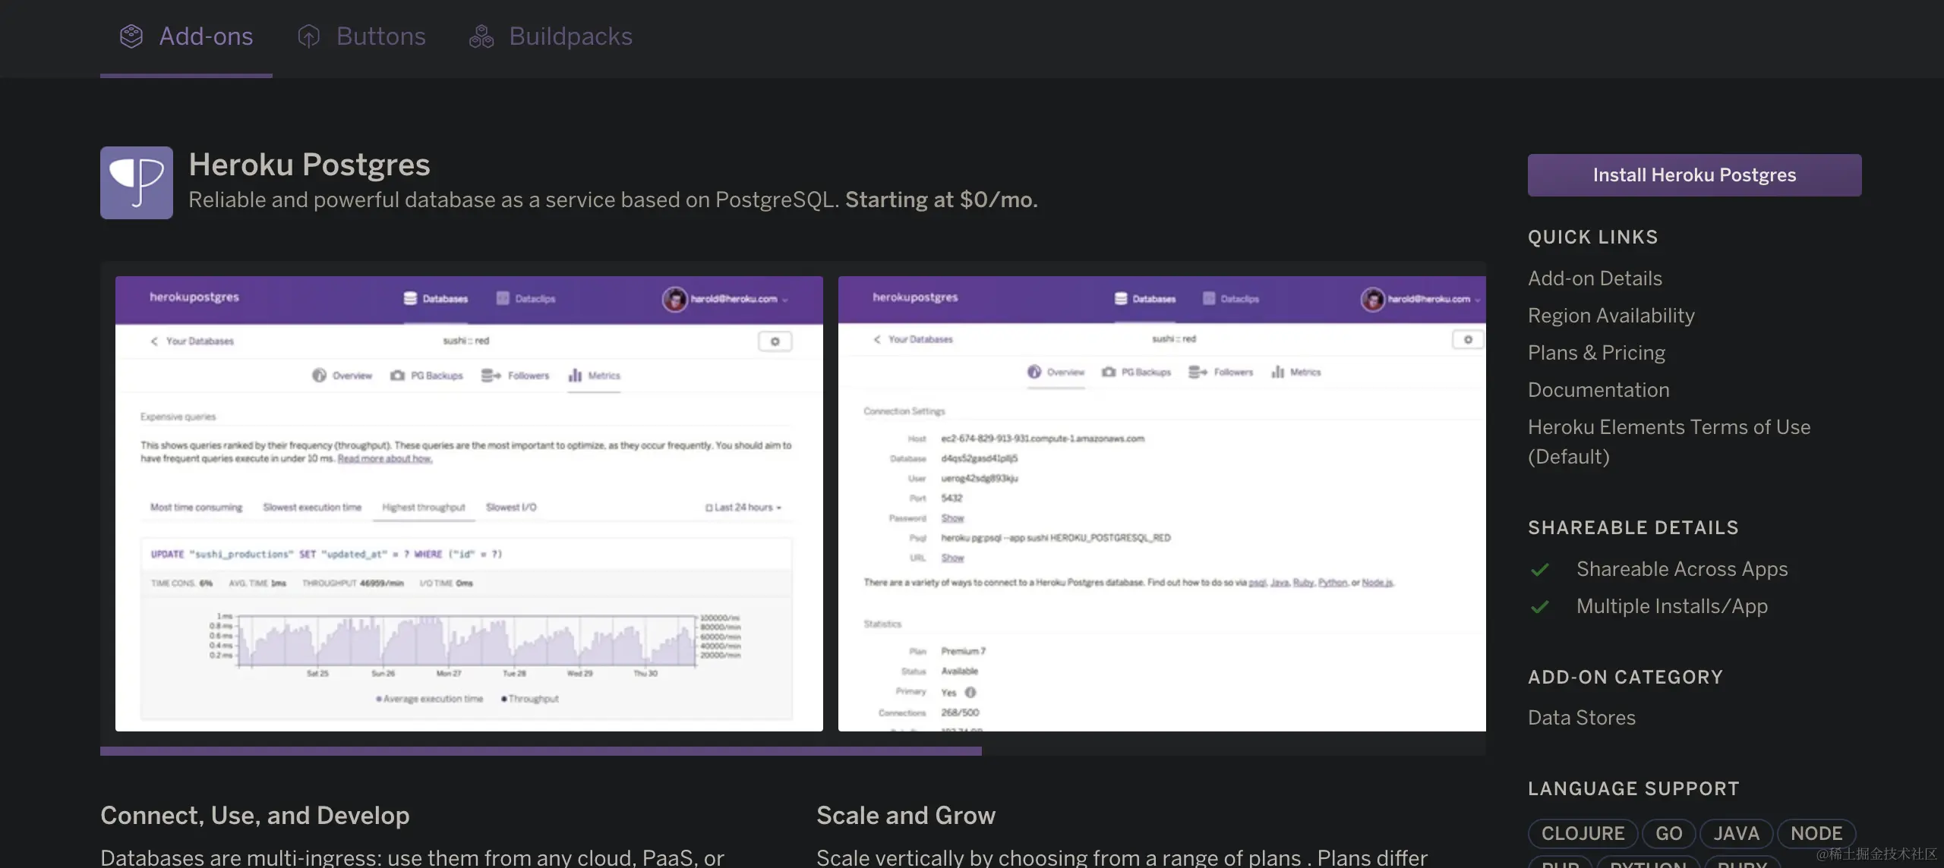Click the Shareable Across Apps checkmark
The width and height of the screenshot is (1944, 868).
(x=1540, y=570)
